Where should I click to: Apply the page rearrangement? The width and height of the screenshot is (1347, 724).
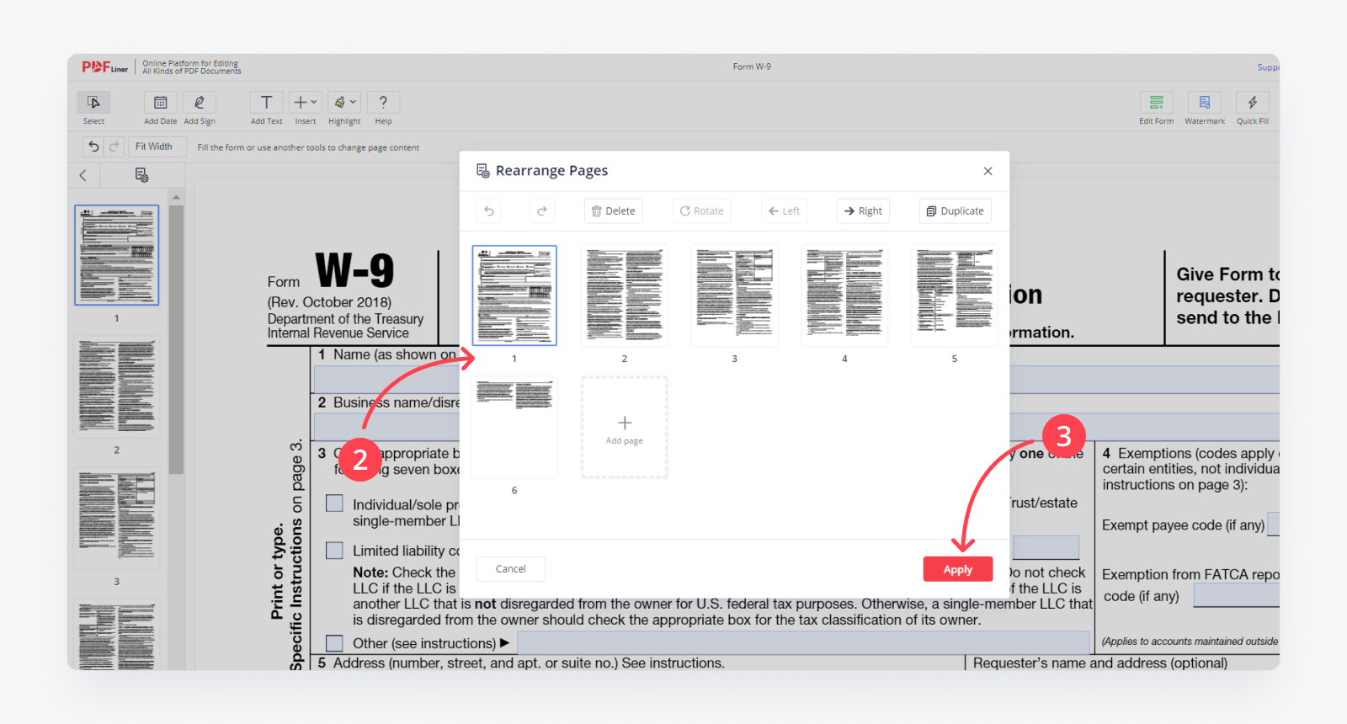click(x=957, y=569)
